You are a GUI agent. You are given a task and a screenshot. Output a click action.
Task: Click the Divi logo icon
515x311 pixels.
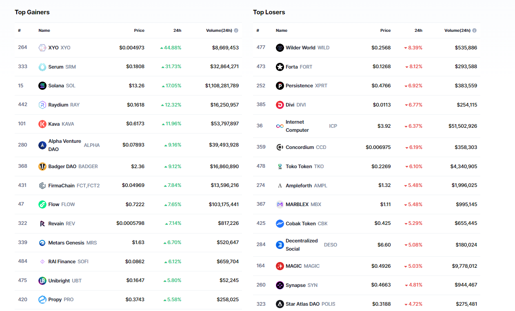point(280,105)
